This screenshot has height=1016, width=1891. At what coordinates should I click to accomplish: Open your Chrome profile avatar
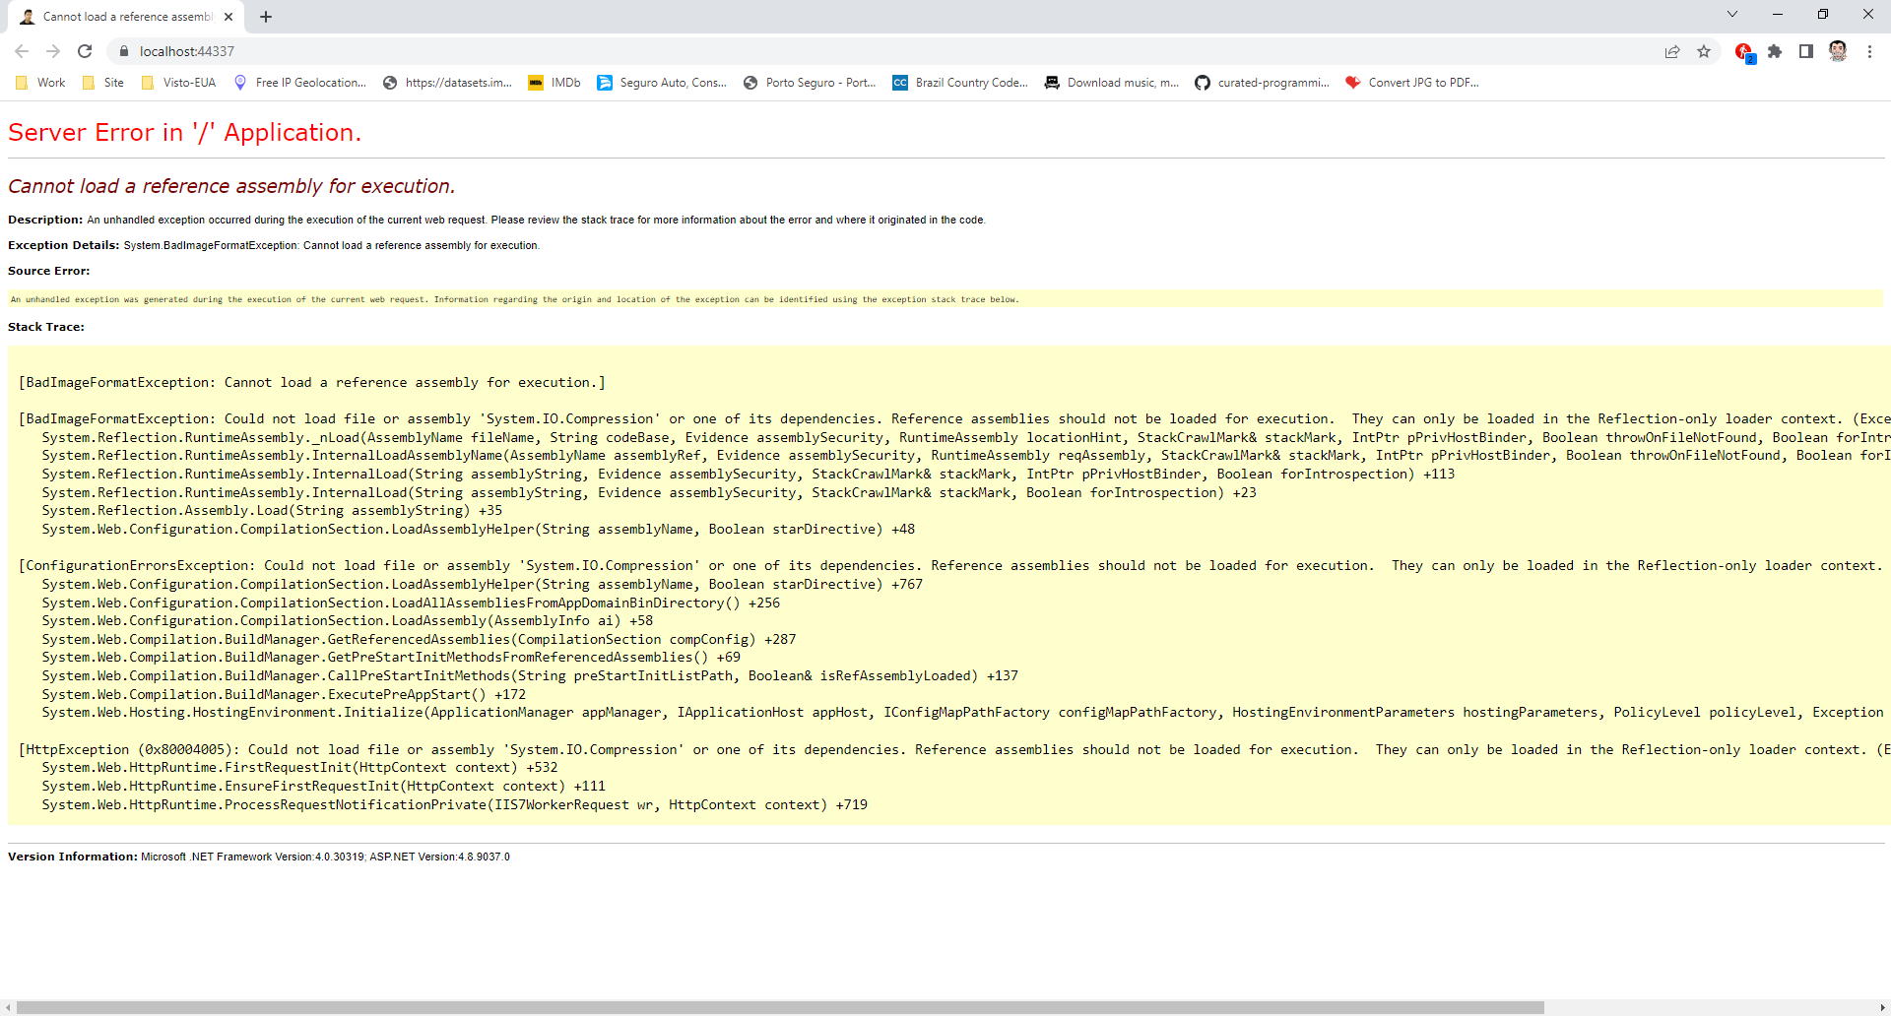tap(1838, 51)
